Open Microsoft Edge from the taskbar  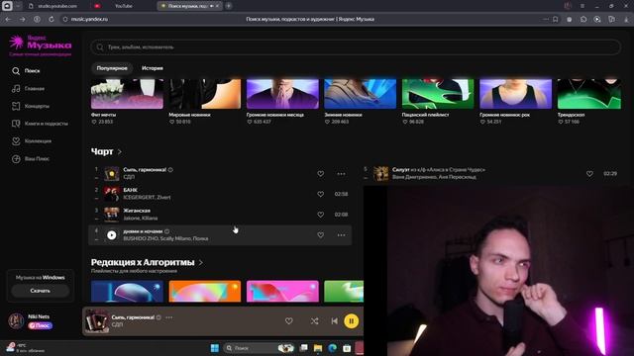pos(333,348)
